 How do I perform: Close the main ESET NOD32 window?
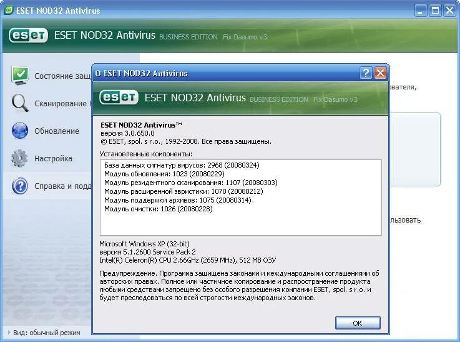point(450,11)
